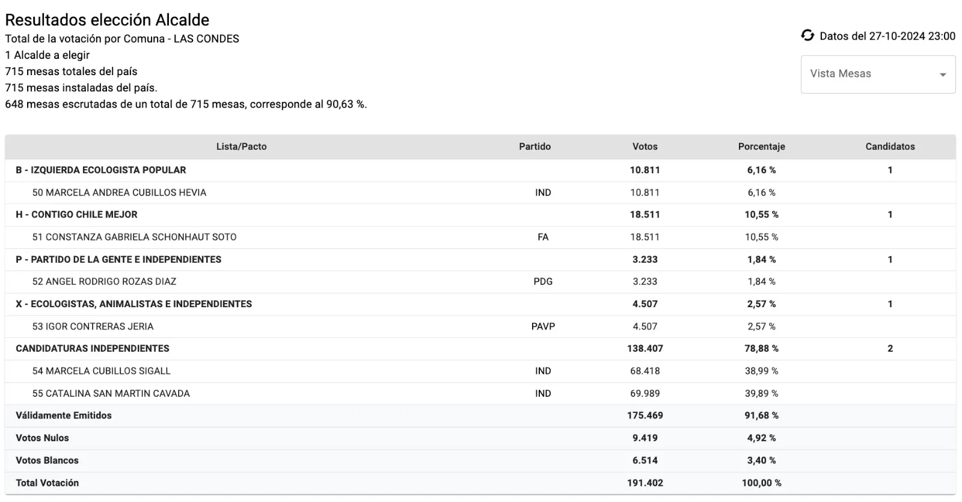Click the 39,89 % percentage cell
Image resolution: width=962 pixels, height=502 pixels.
click(761, 393)
